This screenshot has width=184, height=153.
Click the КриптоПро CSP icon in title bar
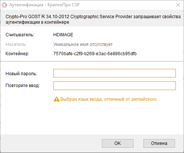(x=4, y=5)
